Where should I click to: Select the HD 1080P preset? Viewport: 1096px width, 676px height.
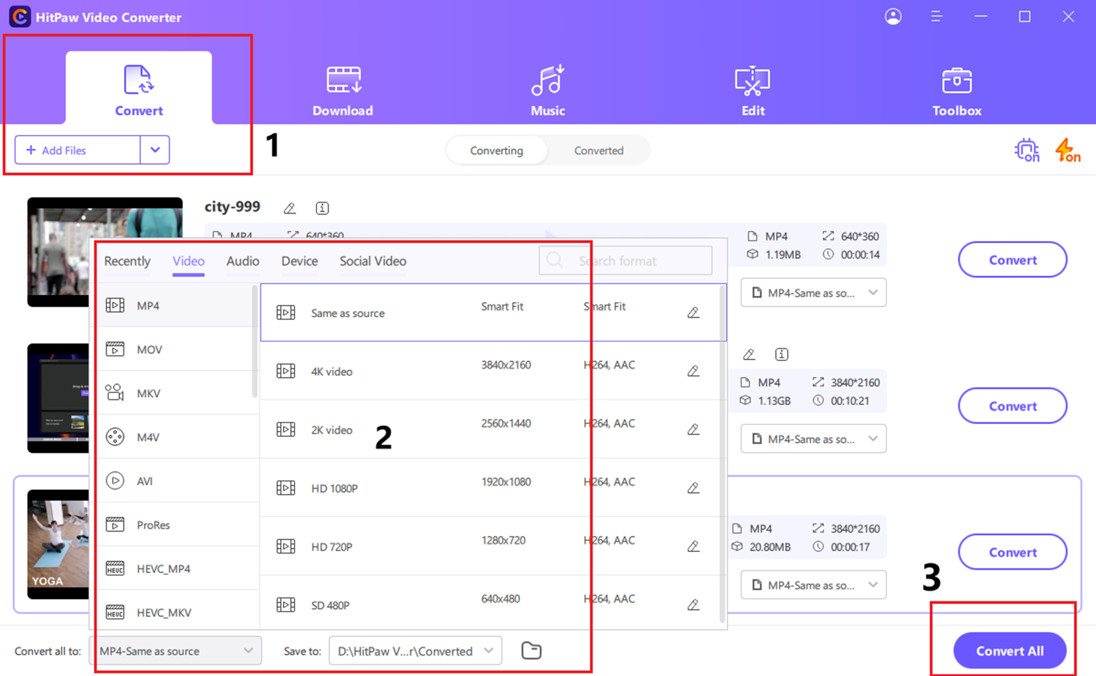490,488
